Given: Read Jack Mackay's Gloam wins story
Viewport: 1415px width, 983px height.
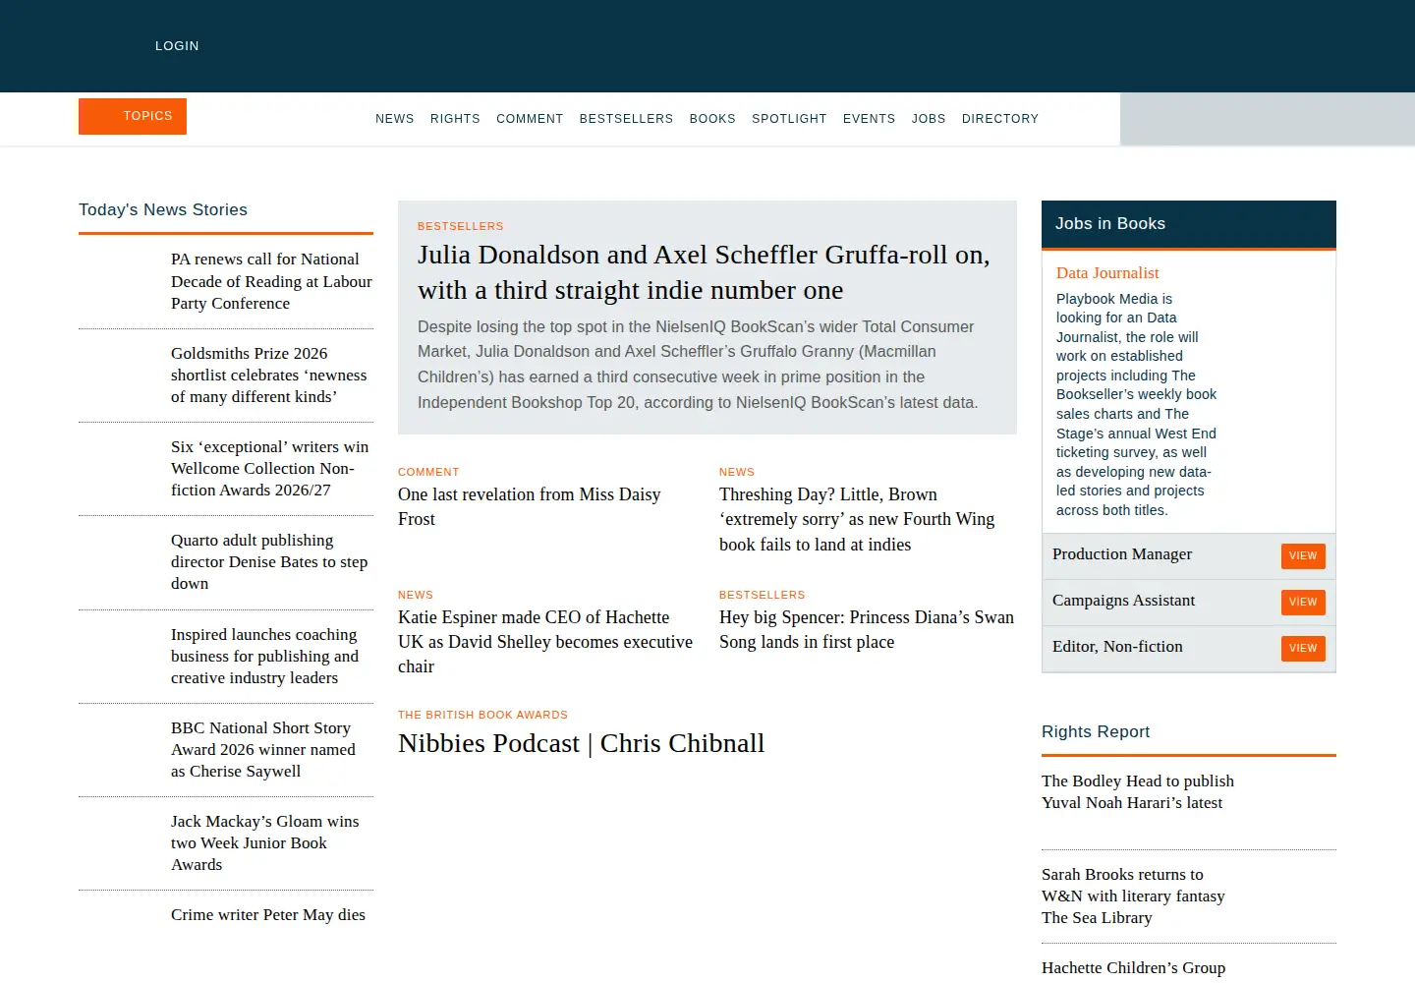Looking at the screenshot, I should tap(265, 842).
